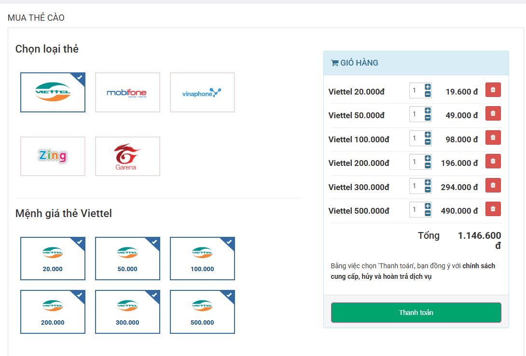Remove Viettel 200.000đ using trash button
The height and width of the screenshot is (356, 526).
(x=493, y=161)
